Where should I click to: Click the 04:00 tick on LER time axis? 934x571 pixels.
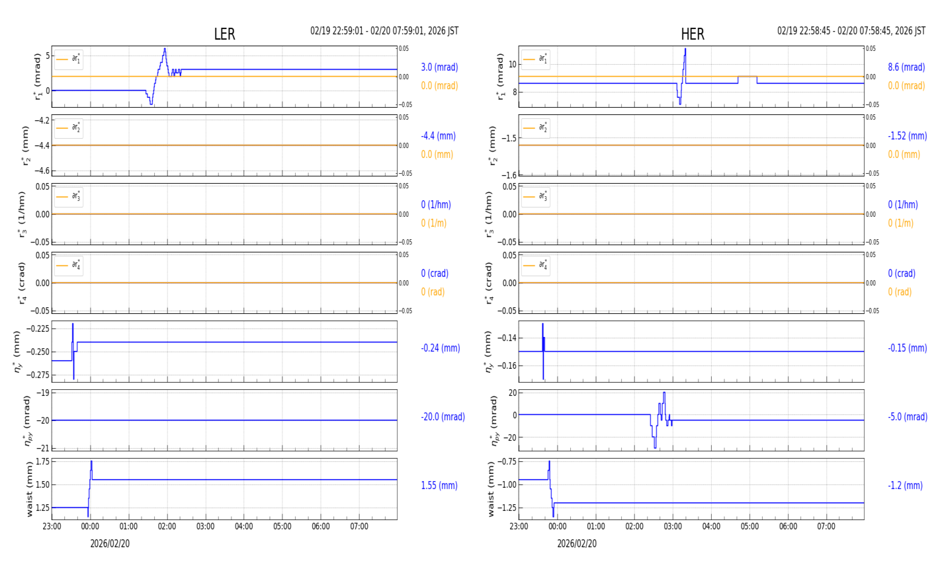(x=244, y=527)
